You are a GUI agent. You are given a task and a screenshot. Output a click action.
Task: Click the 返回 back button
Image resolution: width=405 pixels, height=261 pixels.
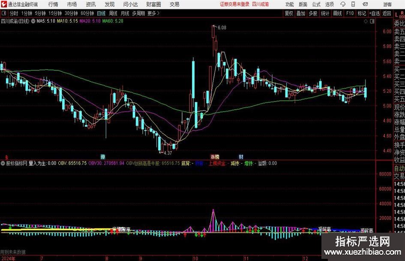pos(387,13)
